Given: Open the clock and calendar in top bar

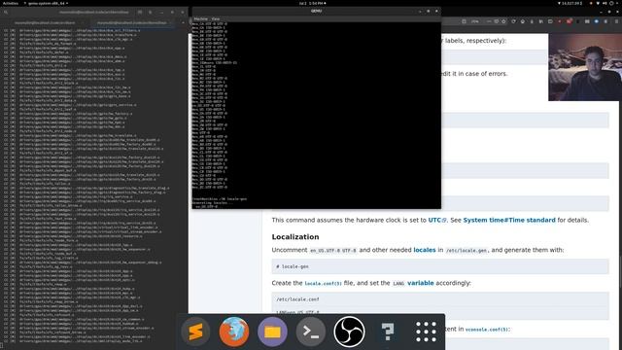Looking at the screenshot, I should point(313,3).
